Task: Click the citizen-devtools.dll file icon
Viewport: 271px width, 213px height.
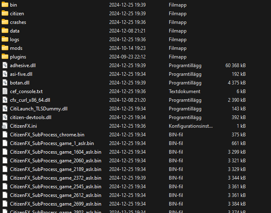Action: coord(5,117)
